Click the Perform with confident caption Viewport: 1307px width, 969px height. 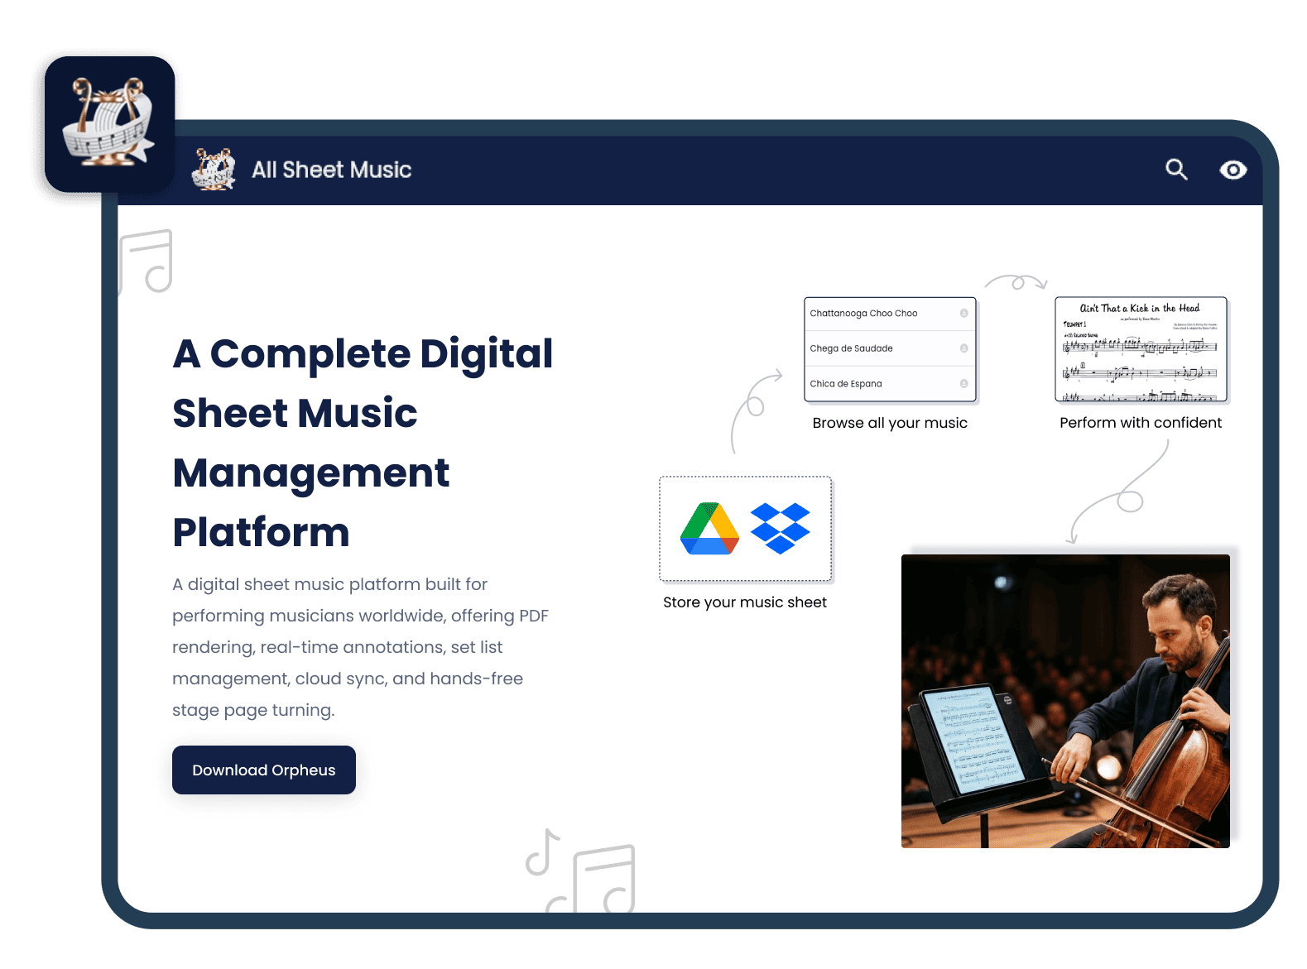[x=1141, y=423]
